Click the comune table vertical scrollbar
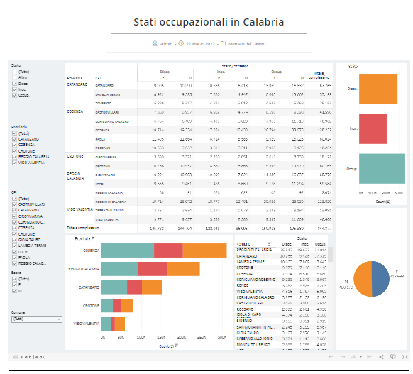The image size is (413, 374). 330,255
